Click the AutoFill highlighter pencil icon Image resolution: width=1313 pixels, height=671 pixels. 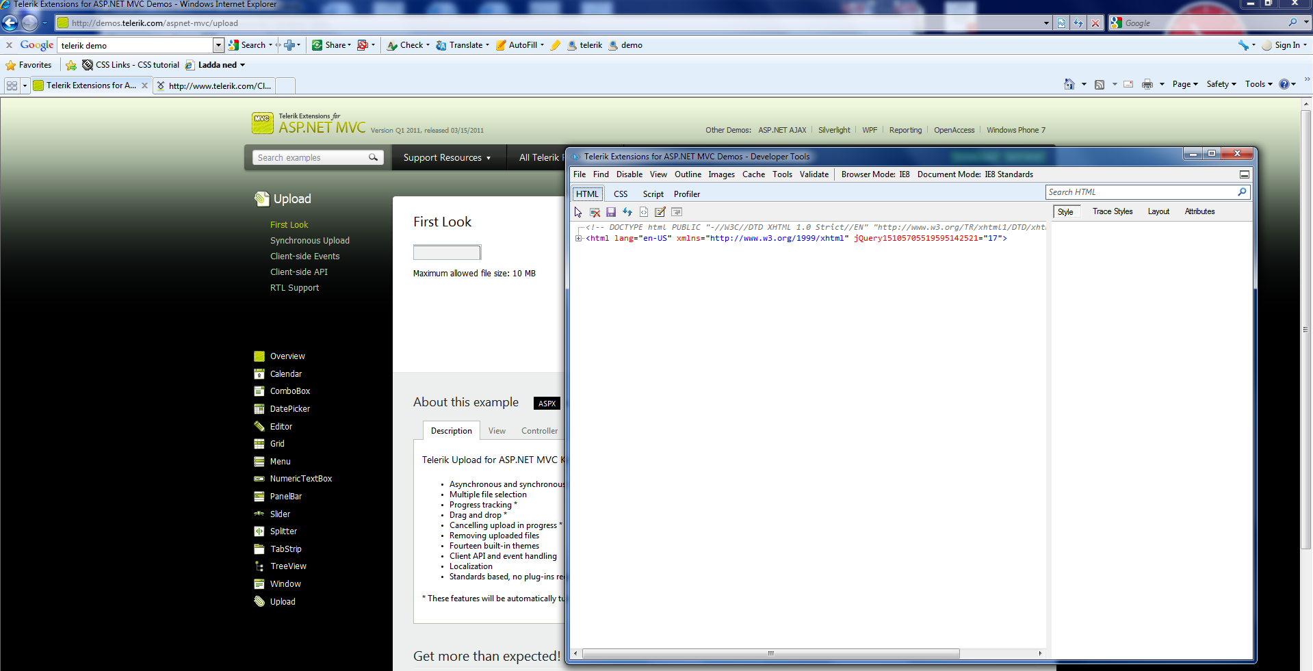click(555, 45)
